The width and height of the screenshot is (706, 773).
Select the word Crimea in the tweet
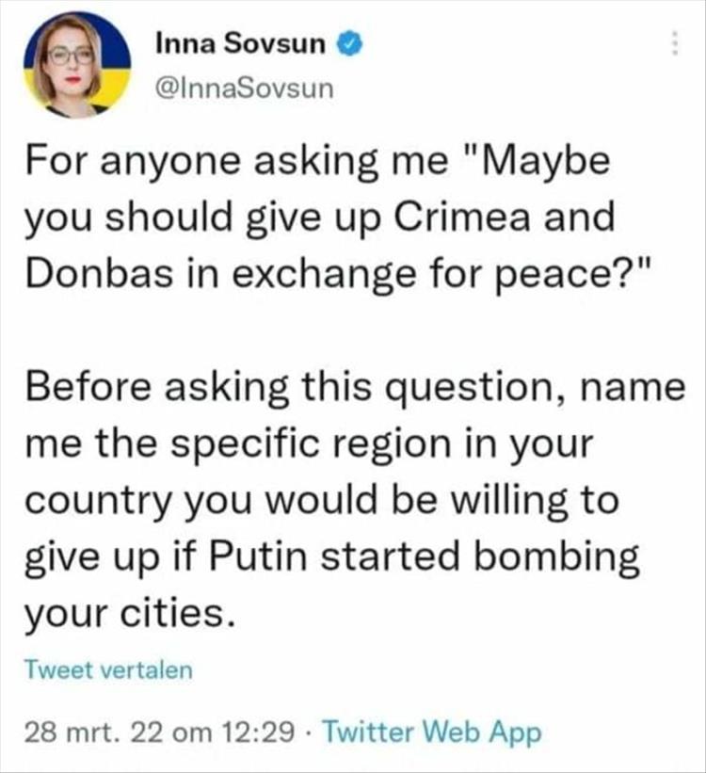pos(463,217)
